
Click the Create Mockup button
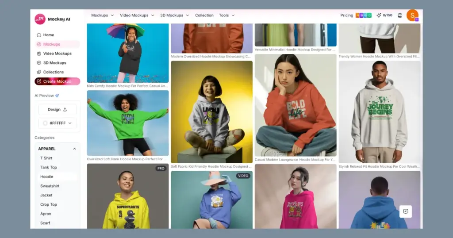point(57,81)
